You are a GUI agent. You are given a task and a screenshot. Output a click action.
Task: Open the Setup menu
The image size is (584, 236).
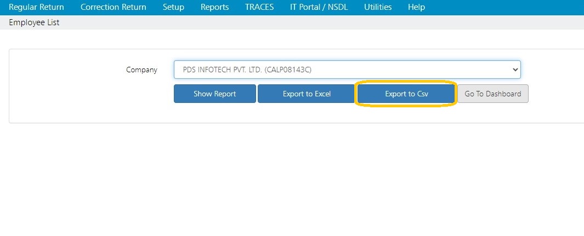point(174,7)
